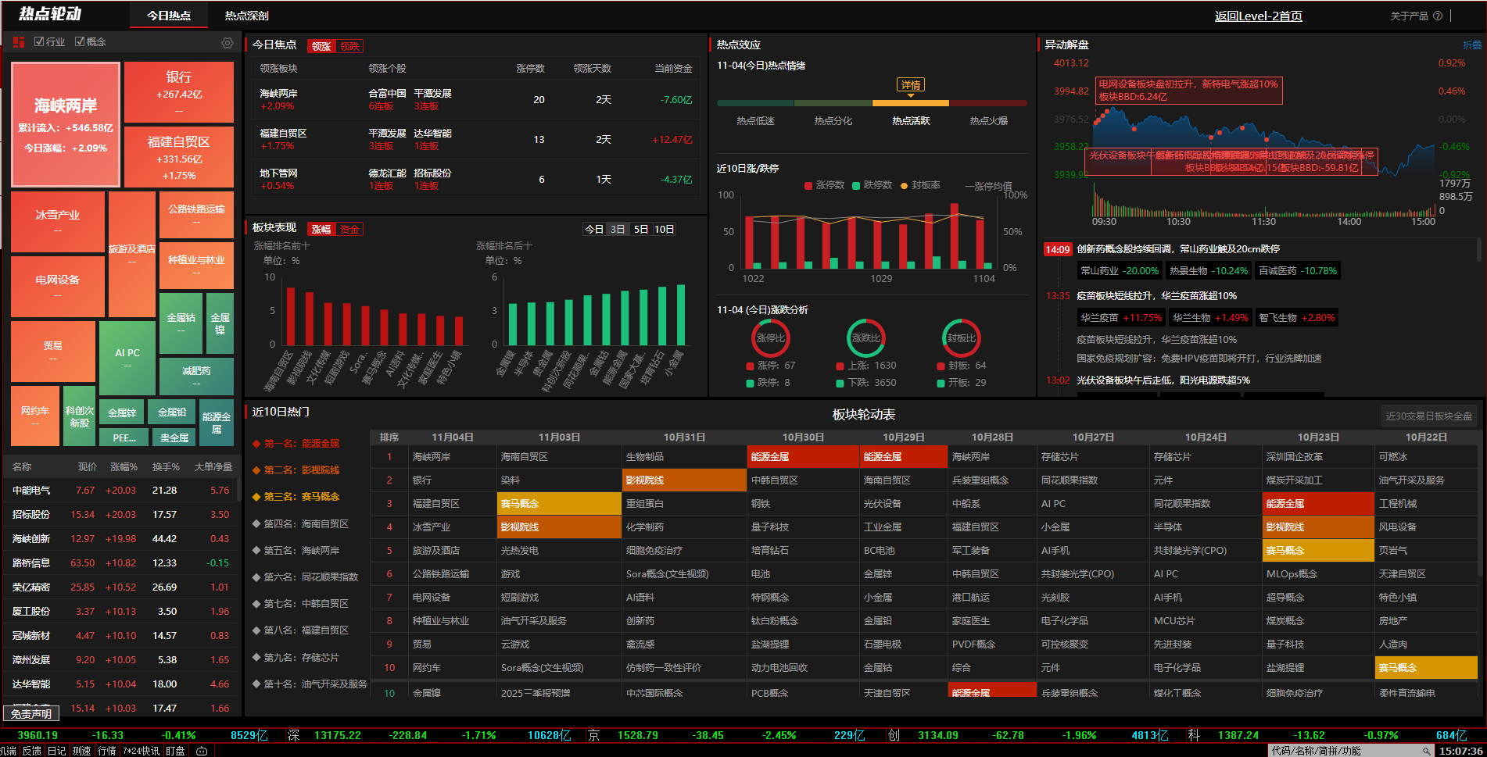Collapse the 异动解盘 panel via 折叠
The image size is (1487, 757).
[x=1471, y=45]
